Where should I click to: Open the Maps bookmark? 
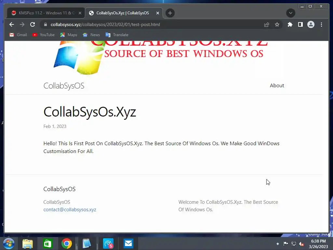(69, 35)
